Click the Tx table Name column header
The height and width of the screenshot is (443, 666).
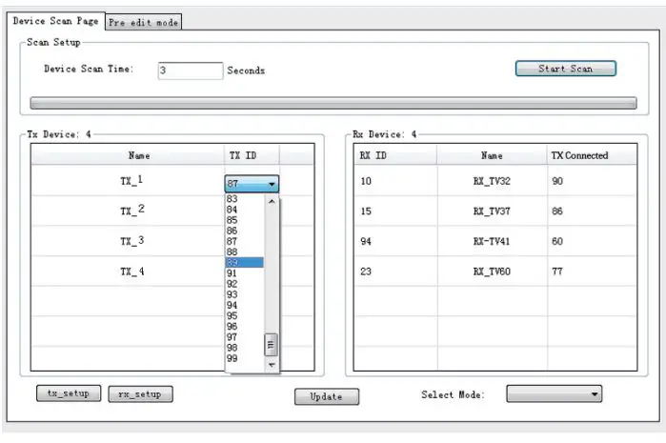(x=128, y=155)
